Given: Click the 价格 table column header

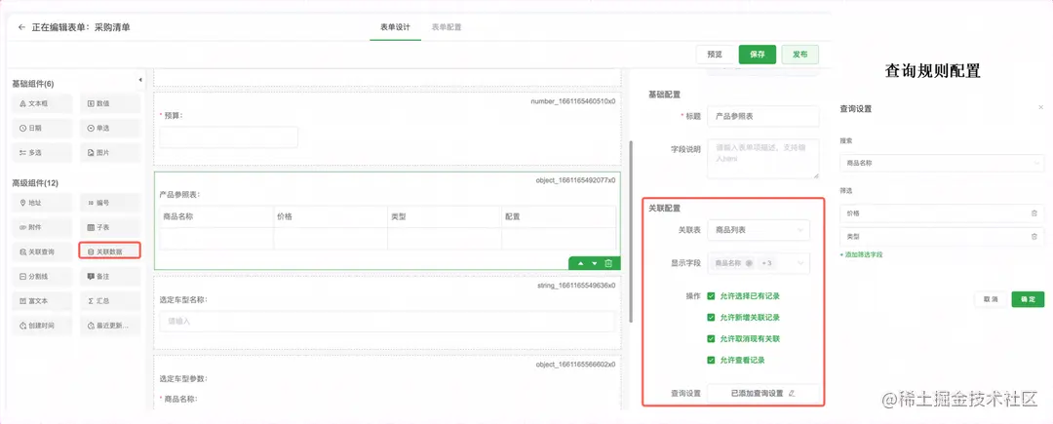Looking at the screenshot, I should pyautogui.click(x=331, y=216).
